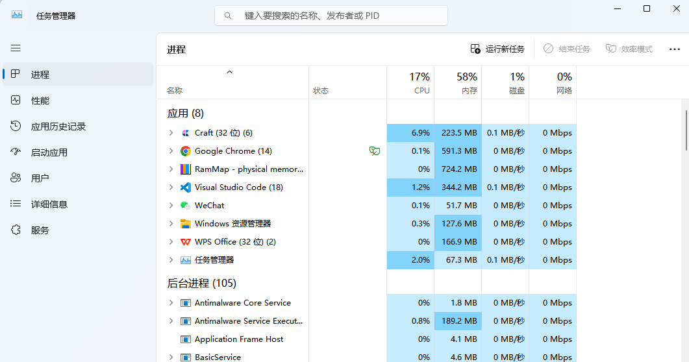Toggle the hamburger navigation menu
689x362 pixels.
pos(16,48)
